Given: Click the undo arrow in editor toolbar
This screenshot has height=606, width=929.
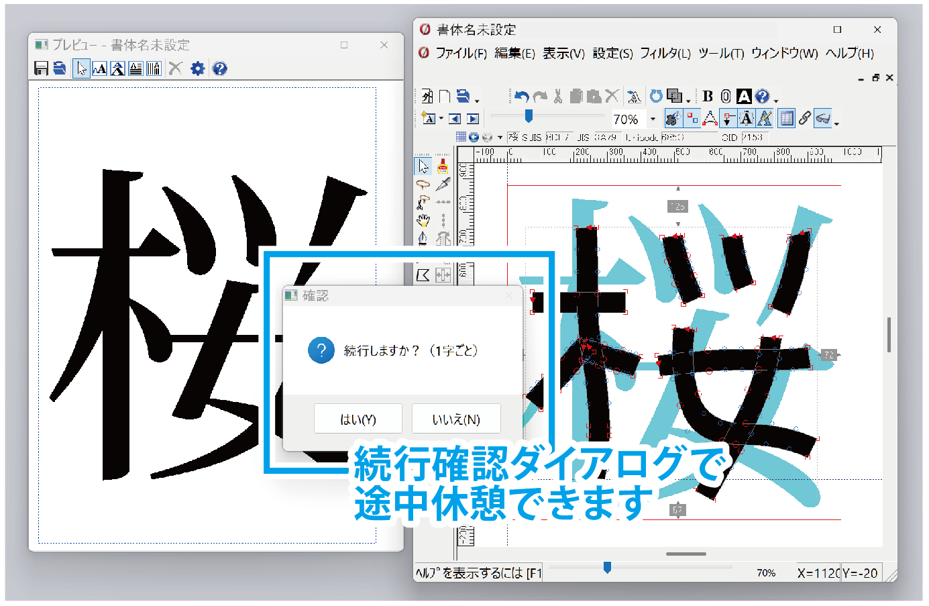Looking at the screenshot, I should tap(522, 97).
